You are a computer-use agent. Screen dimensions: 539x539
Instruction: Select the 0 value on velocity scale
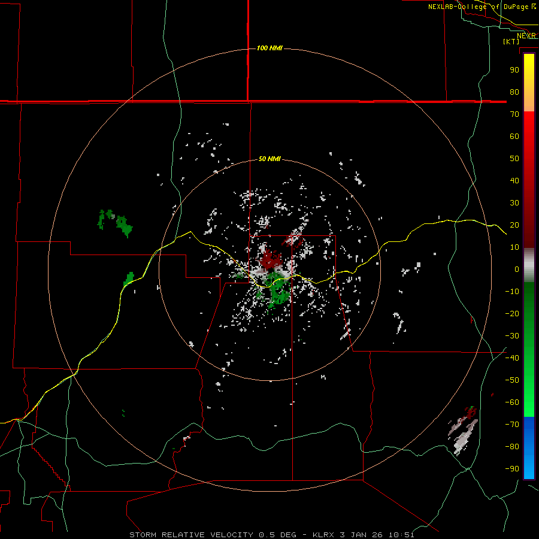(517, 269)
